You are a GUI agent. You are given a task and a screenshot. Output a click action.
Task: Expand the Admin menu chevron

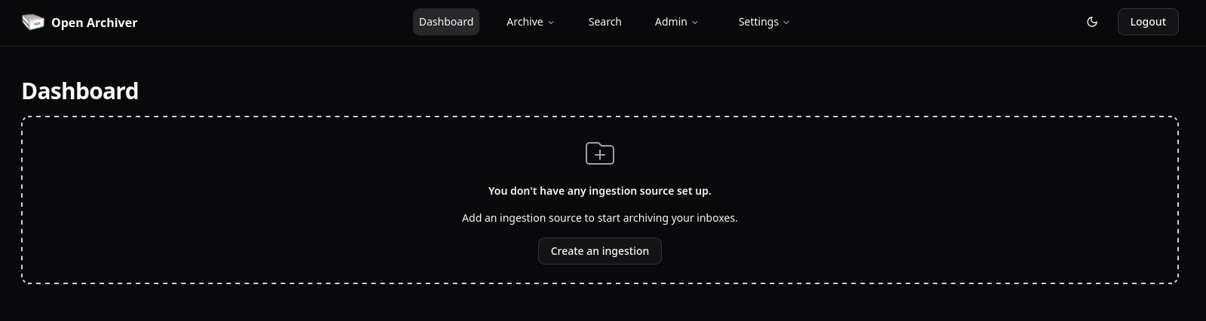click(695, 23)
